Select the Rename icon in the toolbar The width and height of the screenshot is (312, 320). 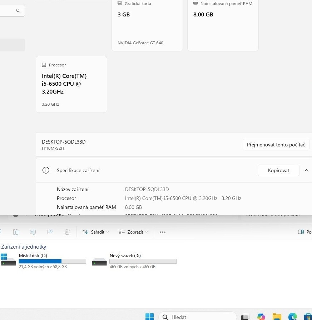[33, 232]
